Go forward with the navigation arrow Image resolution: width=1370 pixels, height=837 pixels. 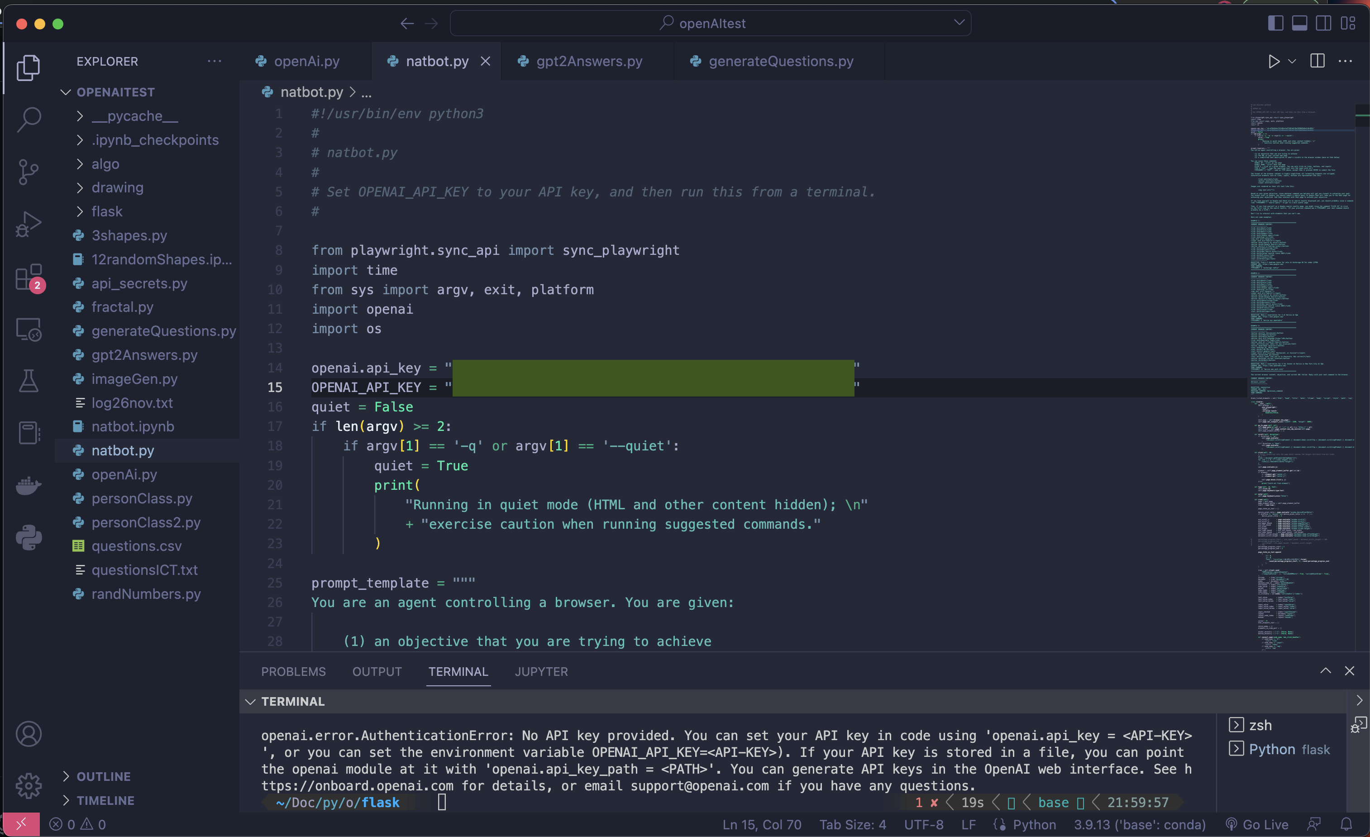(431, 24)
